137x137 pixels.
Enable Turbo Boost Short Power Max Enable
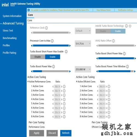click(x=53, y=57)
